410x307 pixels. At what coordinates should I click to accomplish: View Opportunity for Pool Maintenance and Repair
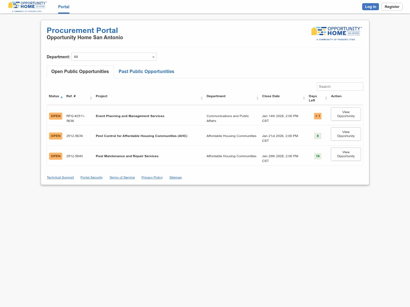click(346, 154)
